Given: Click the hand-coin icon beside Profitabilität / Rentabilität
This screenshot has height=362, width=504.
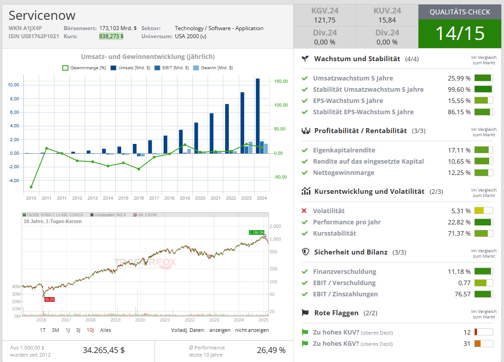Looking at the screenshot, I should tap(305, 131).
